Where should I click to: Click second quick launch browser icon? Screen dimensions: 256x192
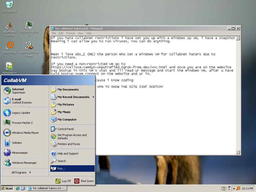23,188
